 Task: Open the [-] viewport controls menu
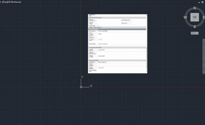pos(1,2)
